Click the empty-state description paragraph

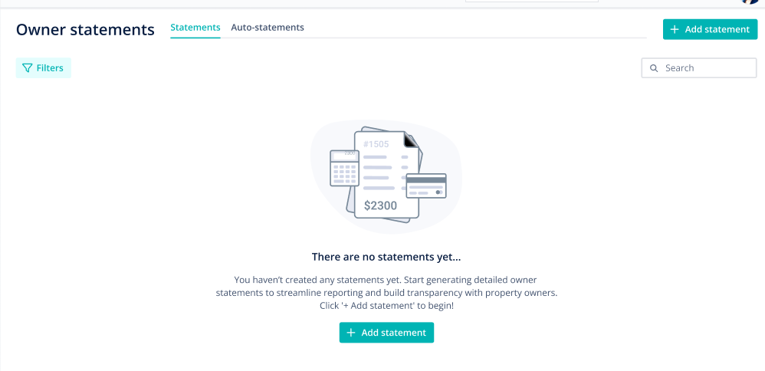point(386,293)
